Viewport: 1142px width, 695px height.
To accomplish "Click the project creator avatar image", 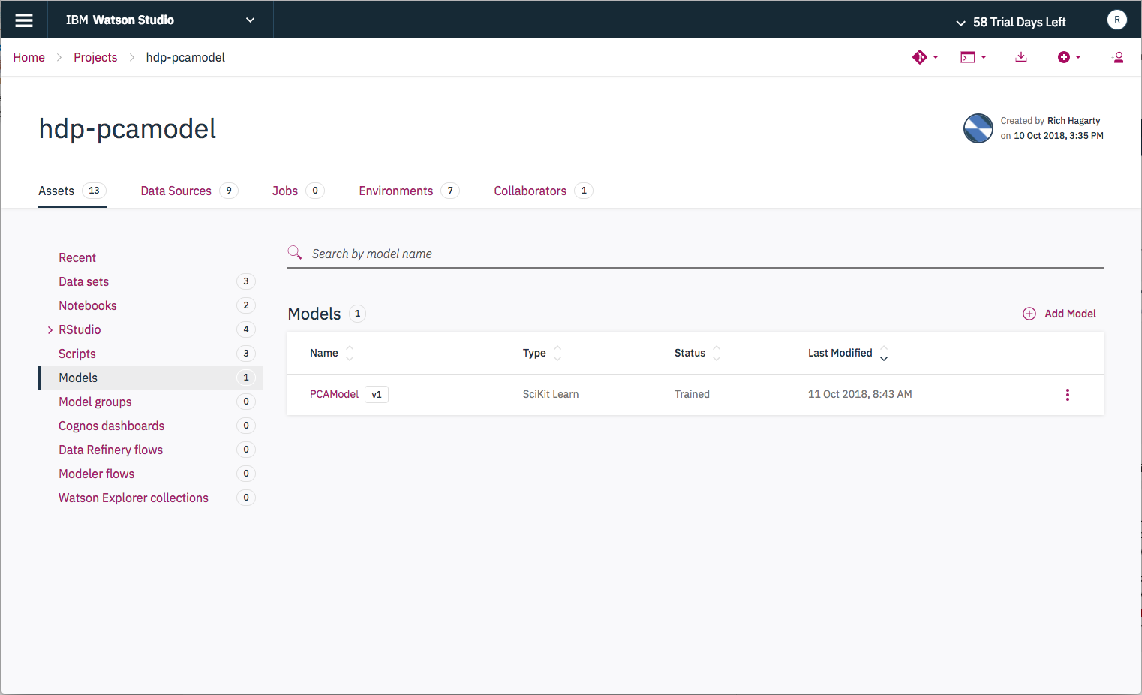I will tap(978, 128).
